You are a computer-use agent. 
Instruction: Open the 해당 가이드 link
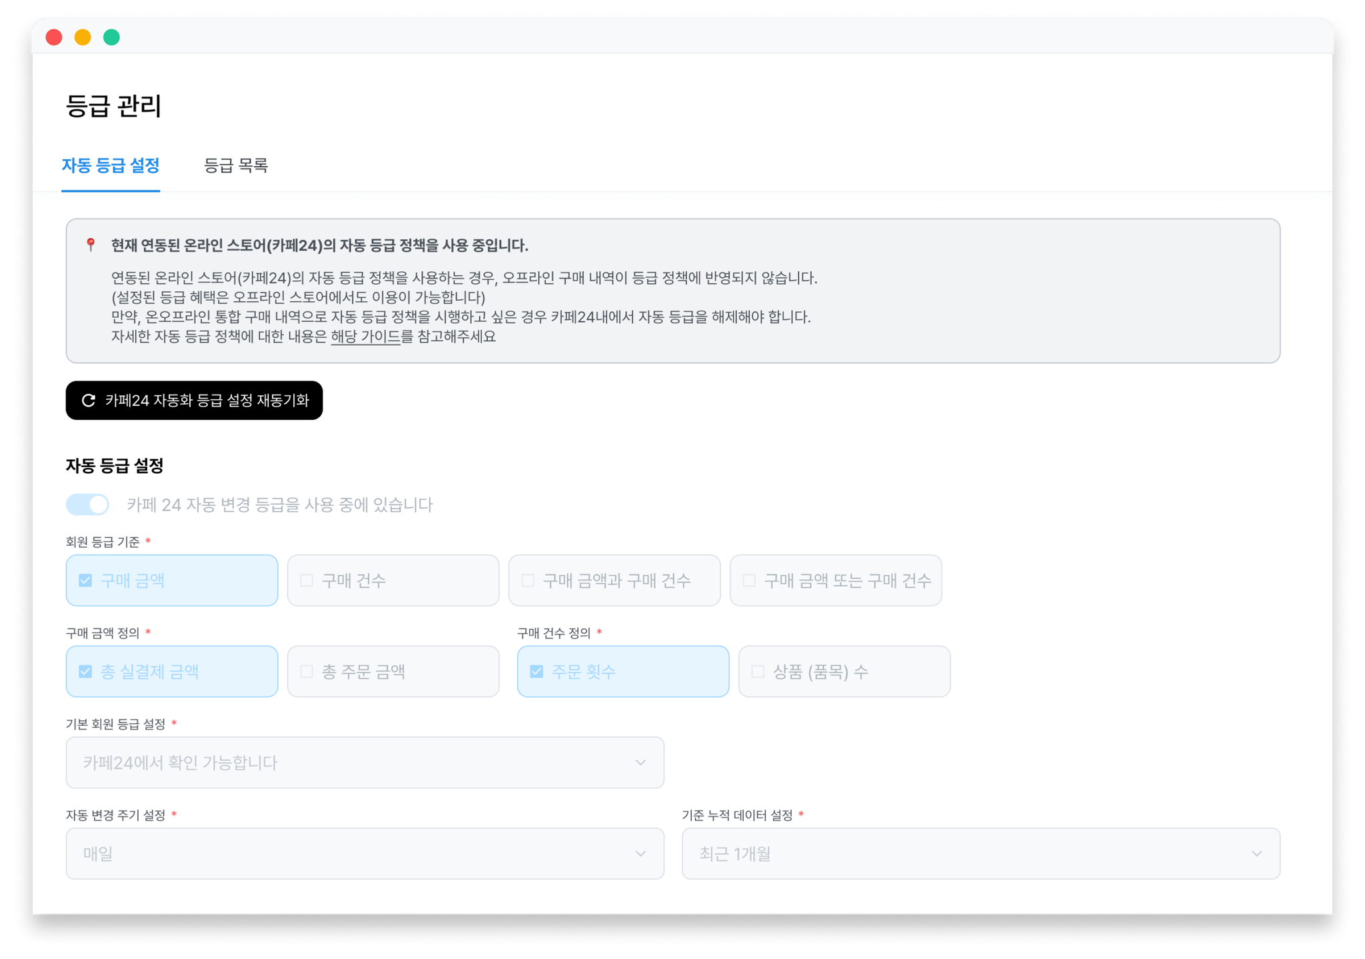click(x=365, y=337)
